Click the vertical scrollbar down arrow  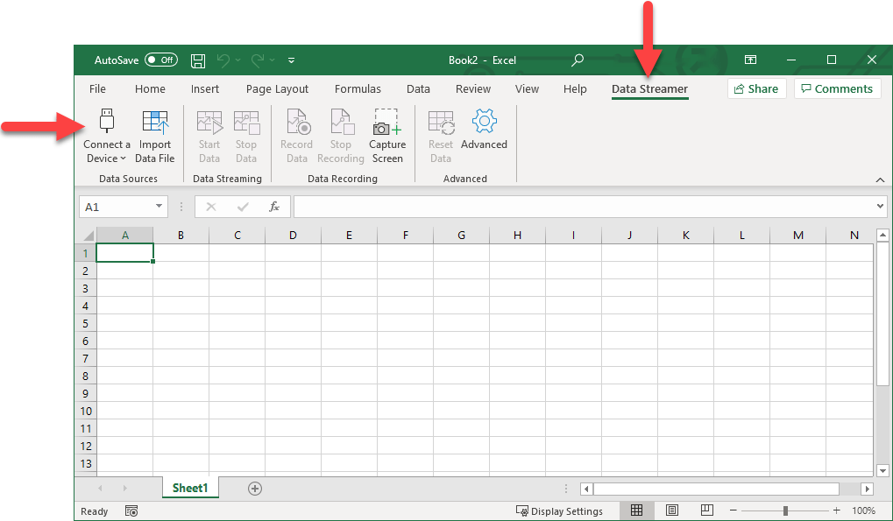pos(882,470)
